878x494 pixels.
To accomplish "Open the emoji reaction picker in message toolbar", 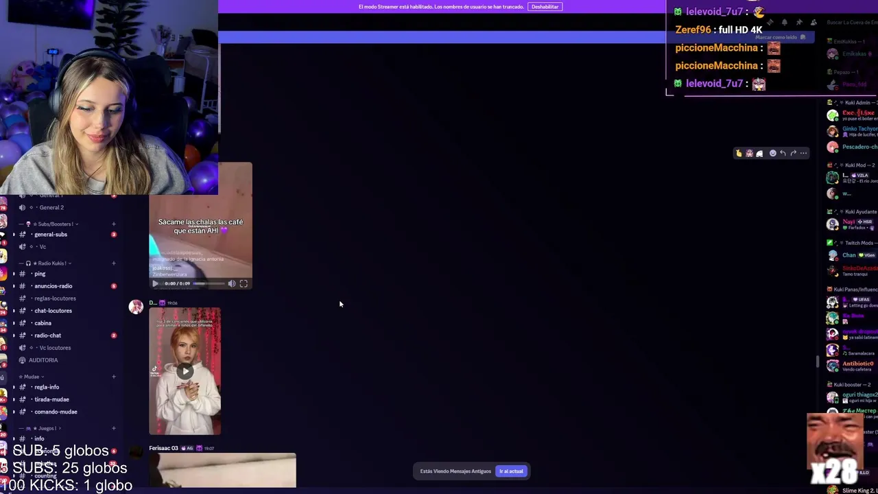I will 772,153.
